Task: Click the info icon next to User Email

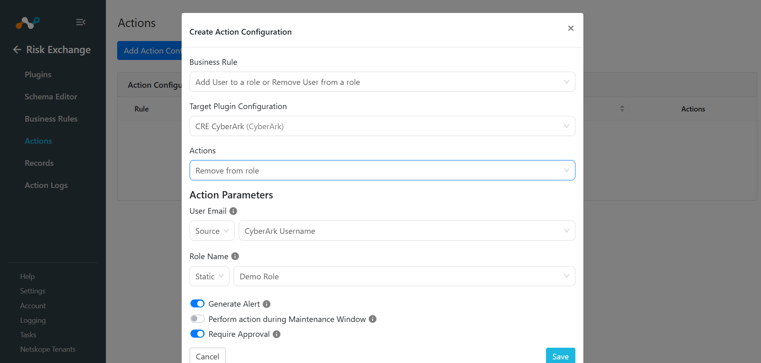Action: click(x=233, y=211)
